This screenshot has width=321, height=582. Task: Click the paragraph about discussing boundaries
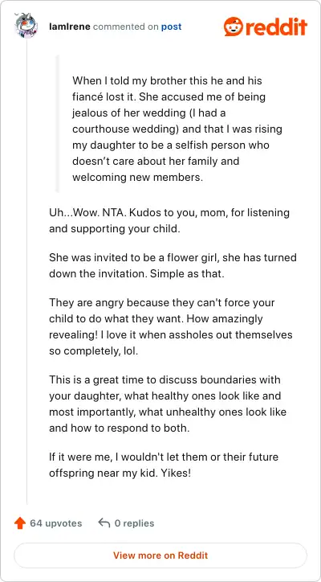point(168,404)
